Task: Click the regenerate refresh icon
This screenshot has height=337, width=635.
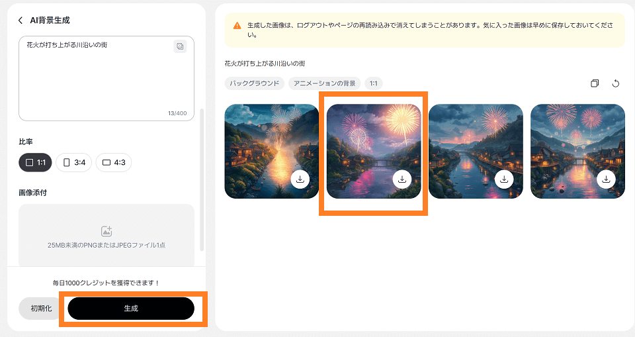Action: [616, 83]
